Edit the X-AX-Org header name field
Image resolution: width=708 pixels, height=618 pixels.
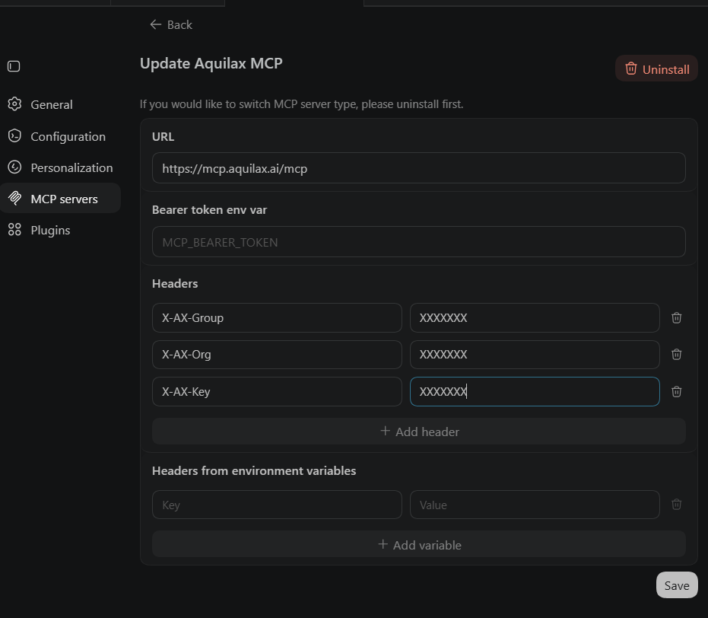point(277,355)
